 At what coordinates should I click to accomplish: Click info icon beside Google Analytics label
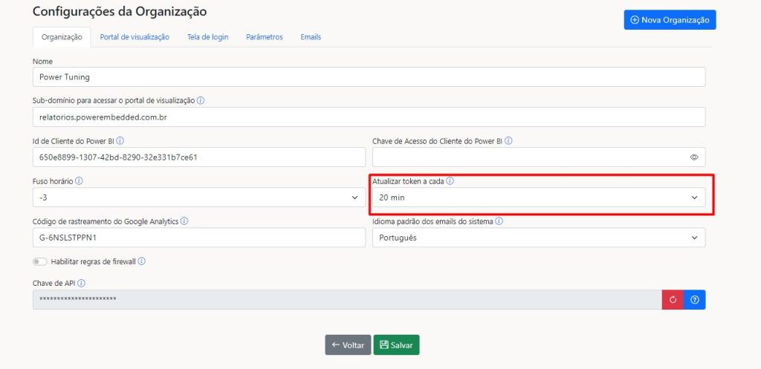click(184, 221)
